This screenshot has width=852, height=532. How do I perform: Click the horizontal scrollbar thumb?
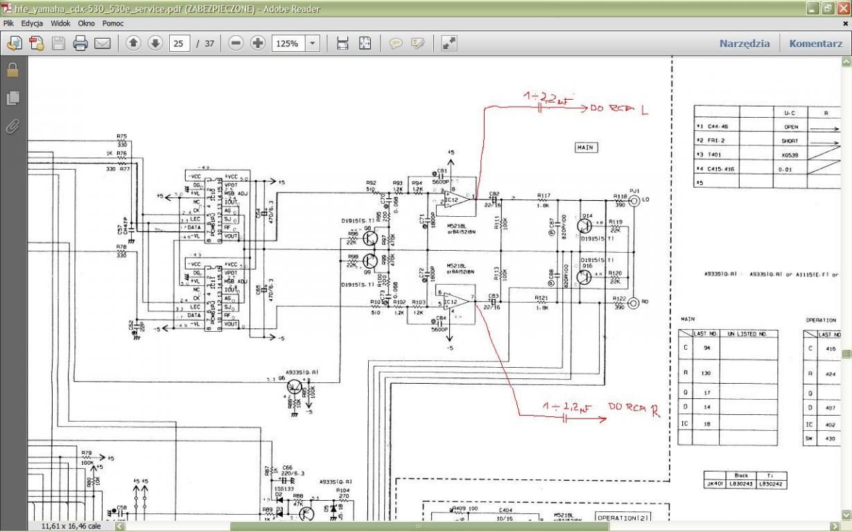(419, 526)
